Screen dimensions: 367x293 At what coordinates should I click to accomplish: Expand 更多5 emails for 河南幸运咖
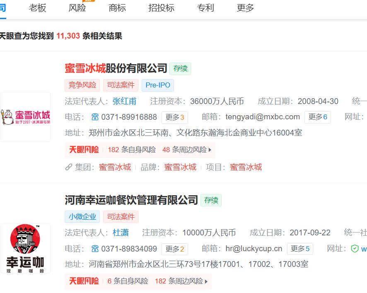coord(300,249)
